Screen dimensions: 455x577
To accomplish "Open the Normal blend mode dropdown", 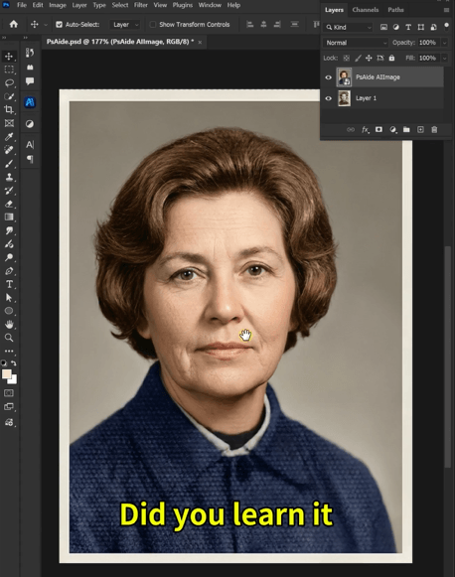I will [x=356, y=43].
